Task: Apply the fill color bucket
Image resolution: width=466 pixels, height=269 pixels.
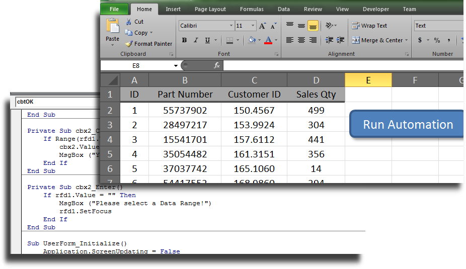Action: (x=252, y=40)
